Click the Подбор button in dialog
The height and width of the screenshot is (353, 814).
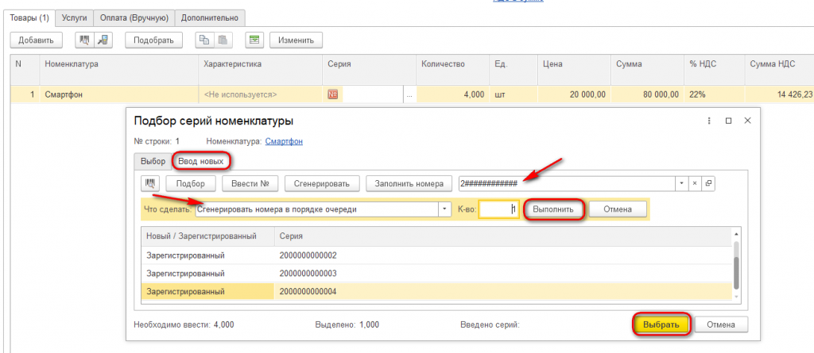click(x=191, y=183)
